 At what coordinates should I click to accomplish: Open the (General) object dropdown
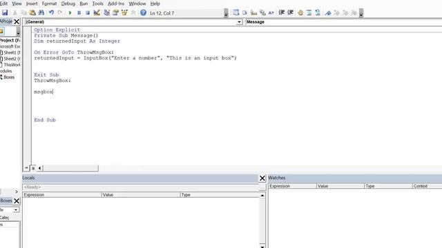click(239, 22)
